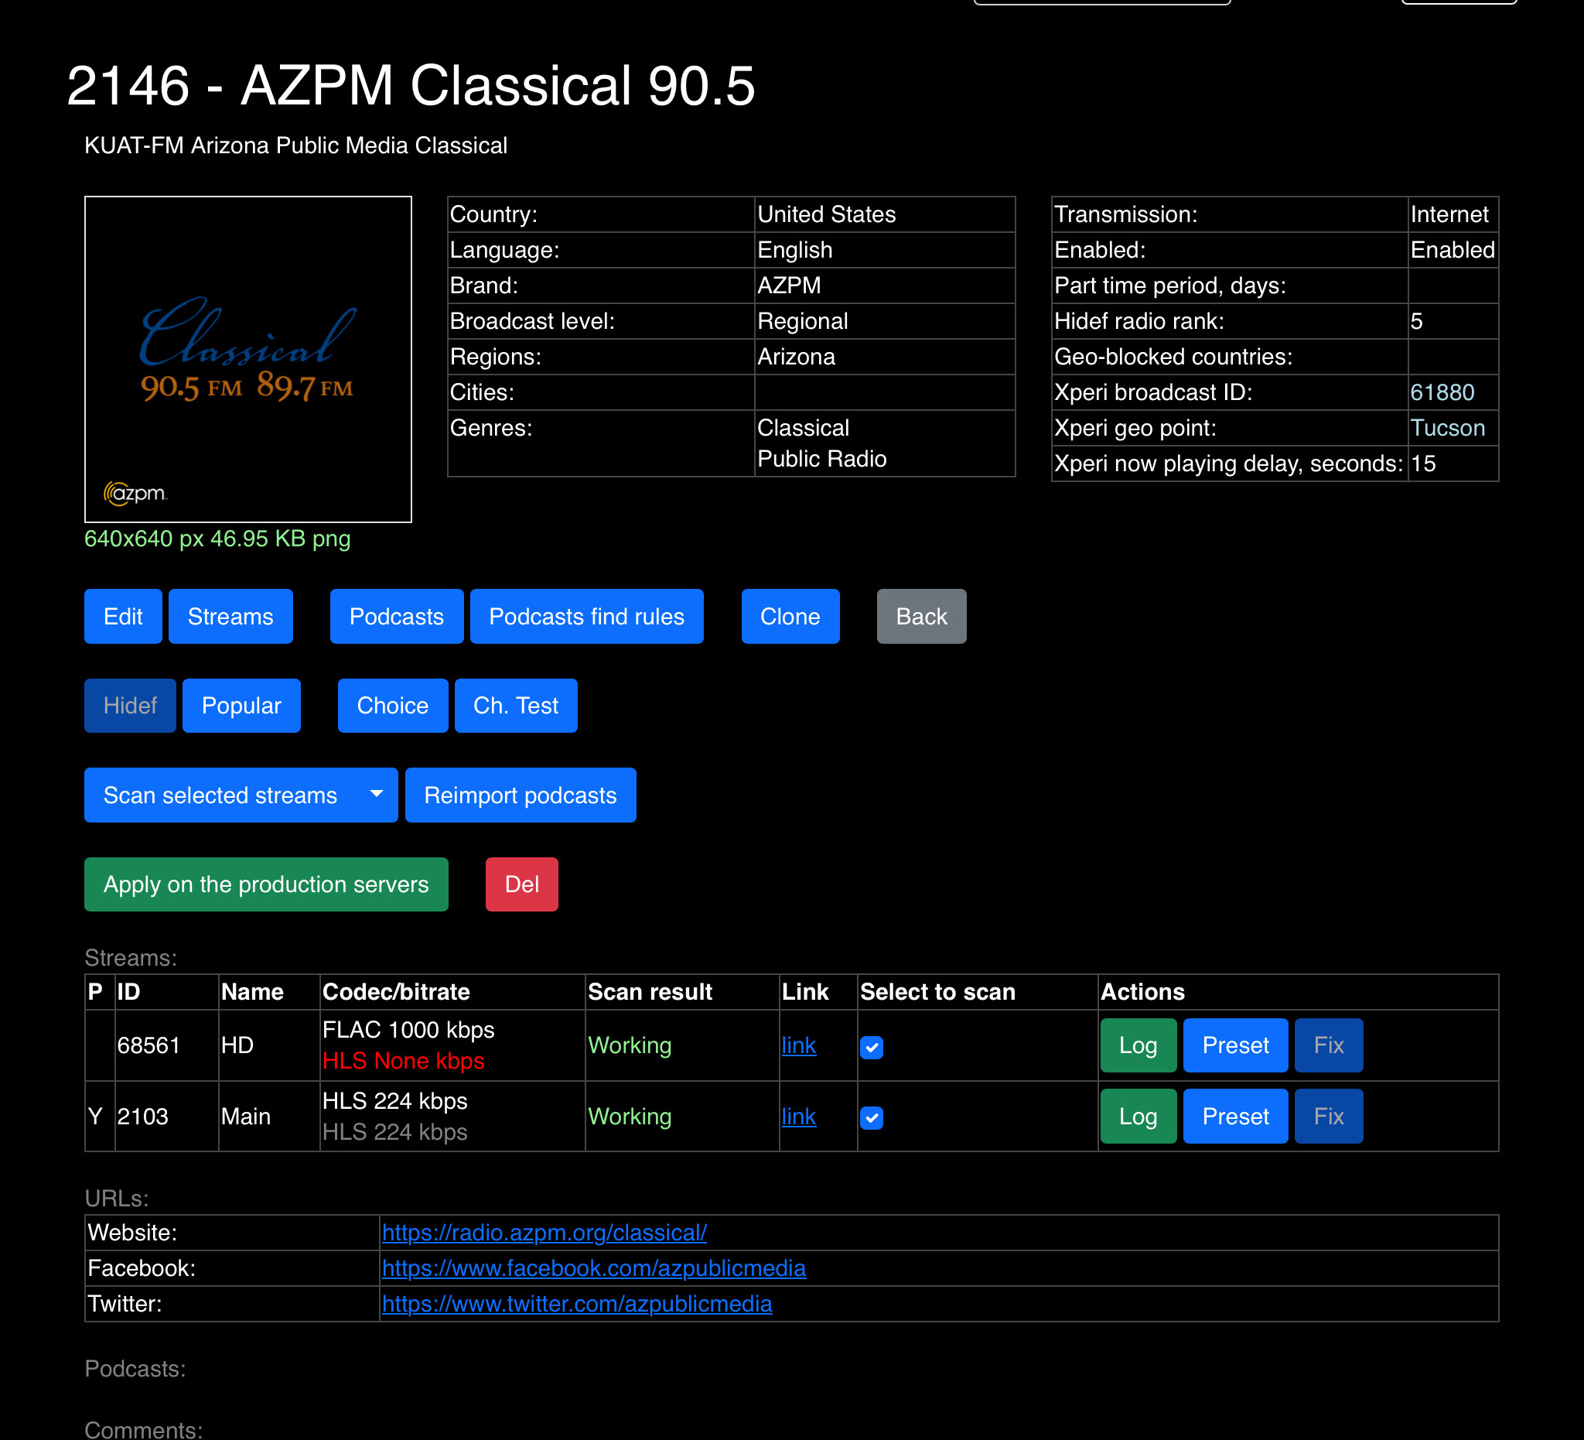1584x1440 pixels.
Task: Open Xperi broadcast ID 61880 link
Action: [1442, 392]
